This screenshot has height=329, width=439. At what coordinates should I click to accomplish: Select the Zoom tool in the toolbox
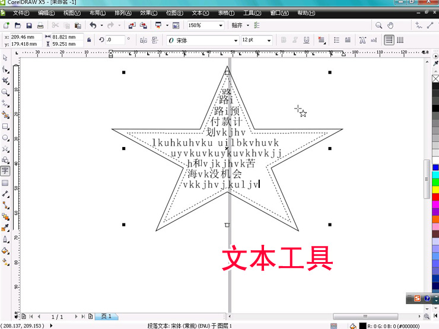coord(5,92)
